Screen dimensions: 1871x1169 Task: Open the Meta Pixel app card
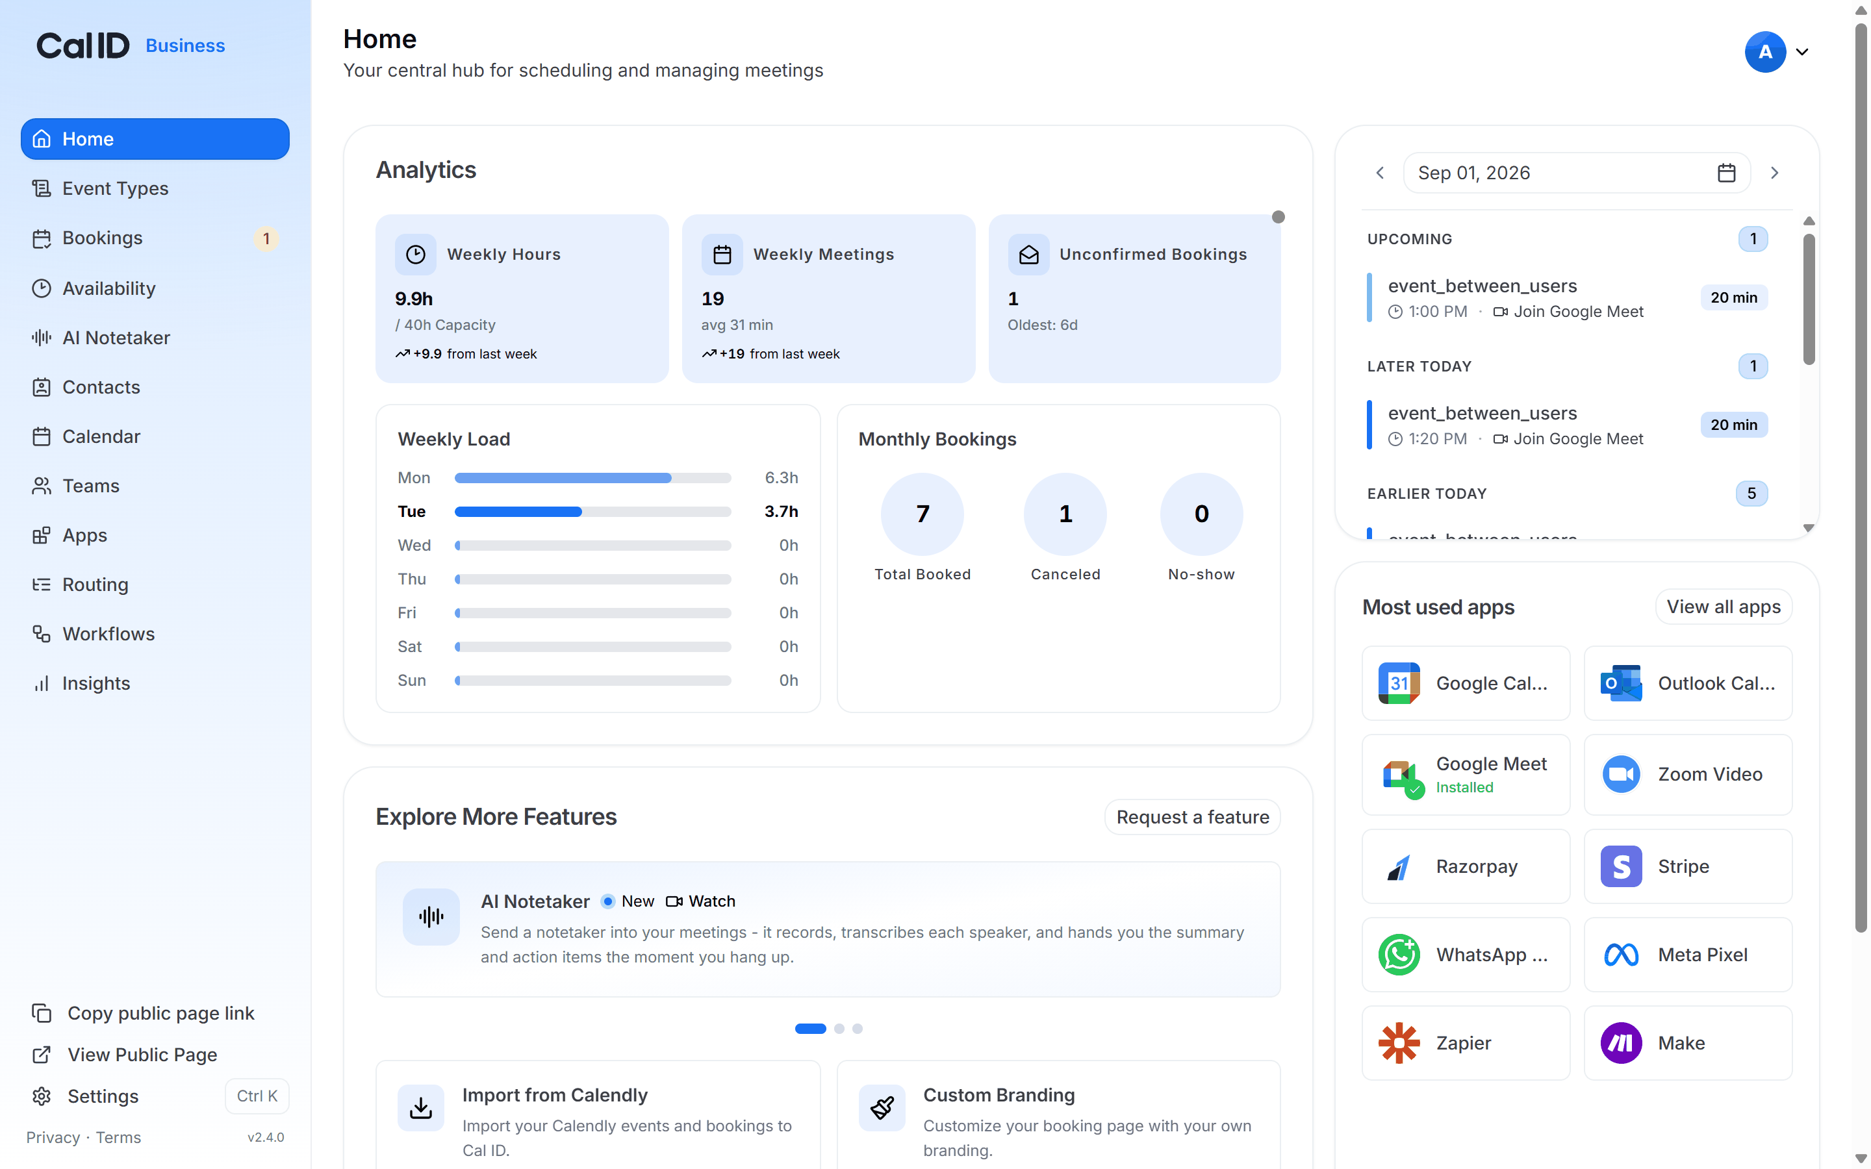[1688, 955]
